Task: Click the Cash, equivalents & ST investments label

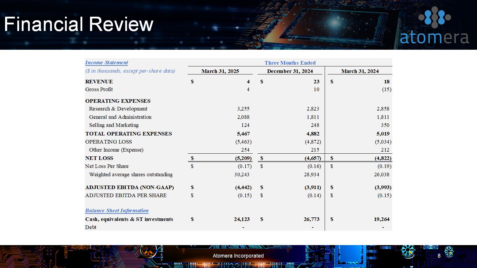Action: (129, 219)
